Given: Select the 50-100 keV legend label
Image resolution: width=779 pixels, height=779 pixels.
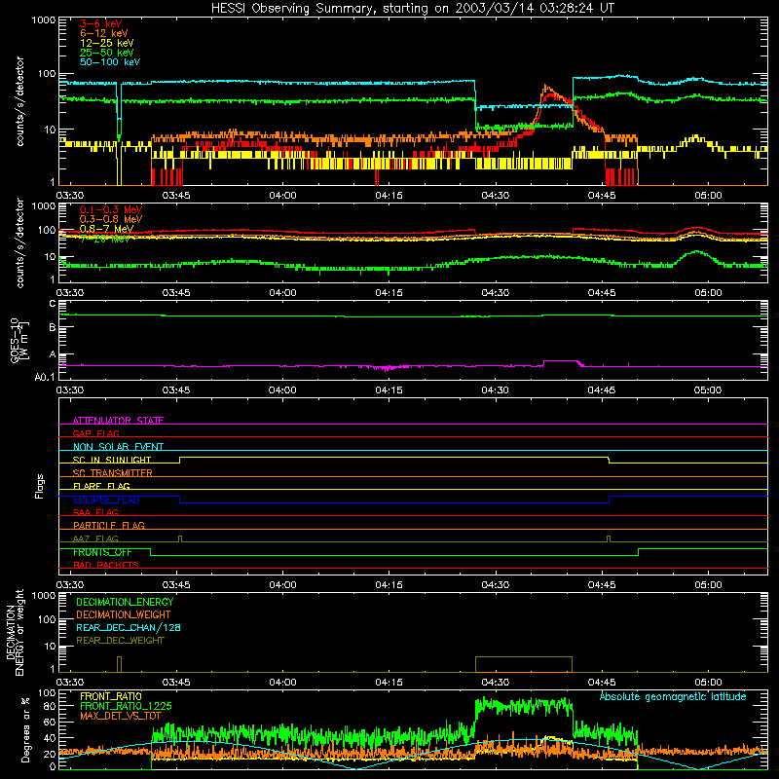Looking at the screenshot, I should point(110,62).
